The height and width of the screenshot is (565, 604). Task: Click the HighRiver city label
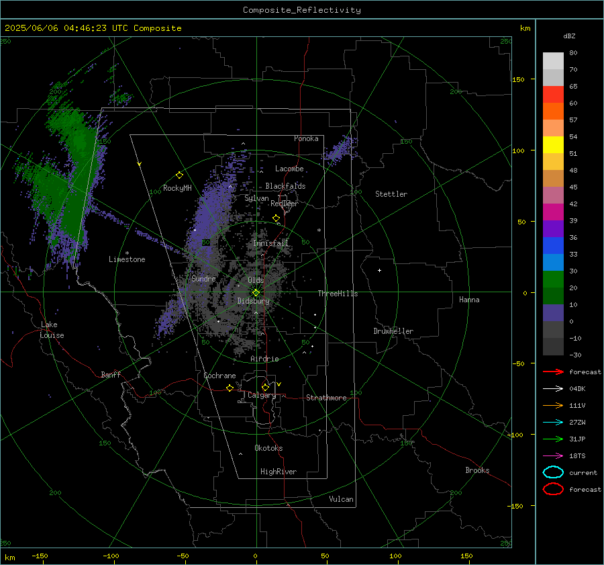279,472
